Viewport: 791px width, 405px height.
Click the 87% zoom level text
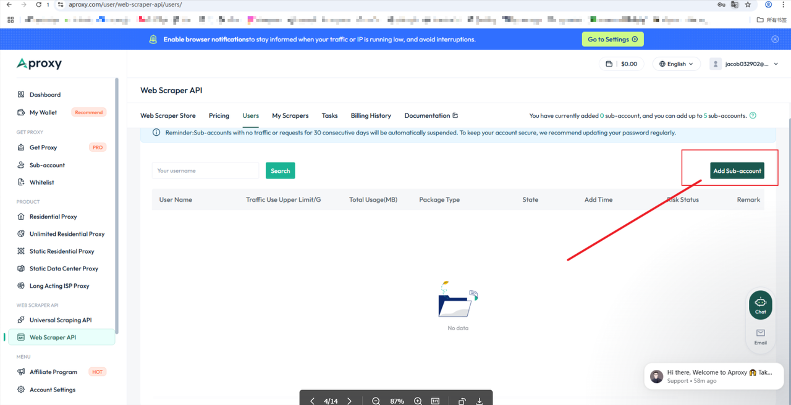397,401
